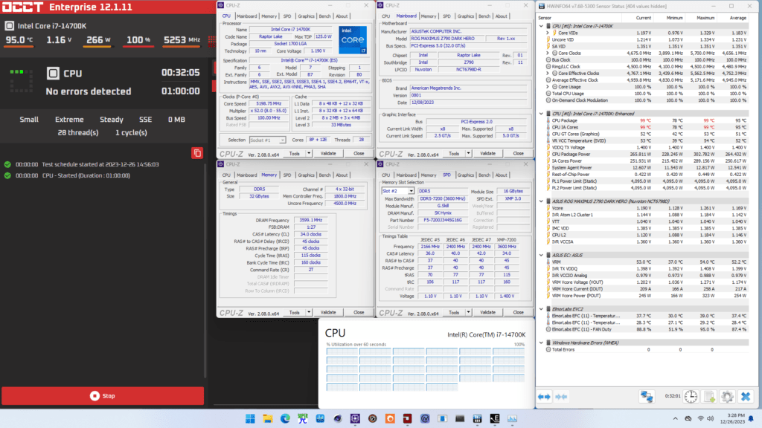Select the SSE instruction set in OCCT
The width and height of the screenshot is (762, 428).
coord(145,119)
